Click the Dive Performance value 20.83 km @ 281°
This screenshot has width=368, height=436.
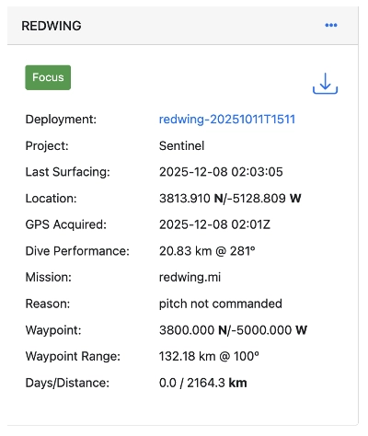(207, 251)
